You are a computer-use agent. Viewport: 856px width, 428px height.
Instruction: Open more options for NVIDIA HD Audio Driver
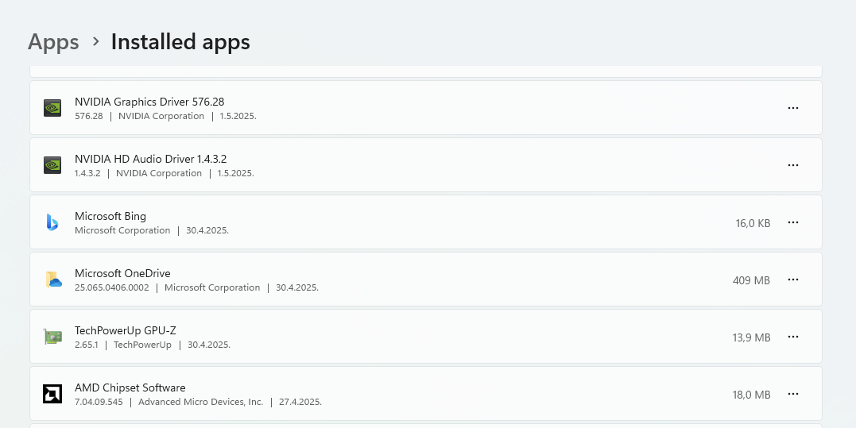click(792, 165)
